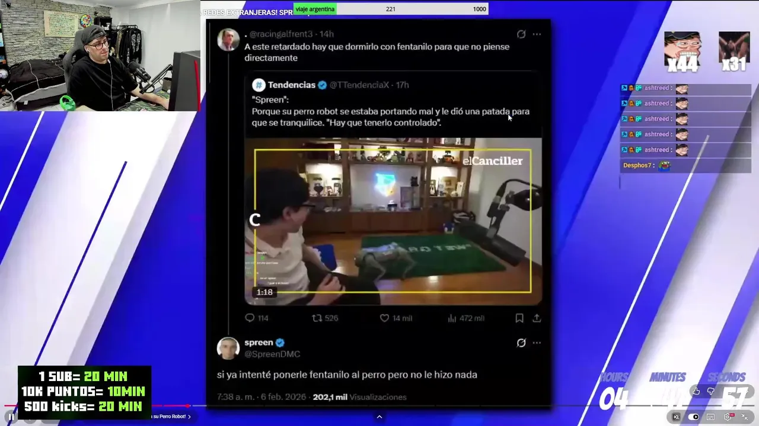
Task: Click the heart icon with 14 mil
Action: [384, 318]
